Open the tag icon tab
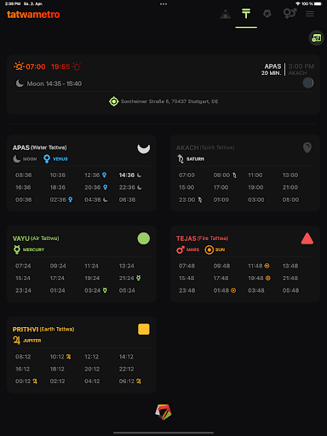 267,14
